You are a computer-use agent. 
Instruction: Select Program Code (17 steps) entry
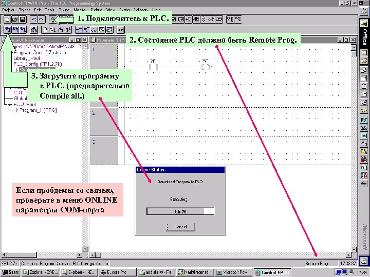[x=40, y=52]
